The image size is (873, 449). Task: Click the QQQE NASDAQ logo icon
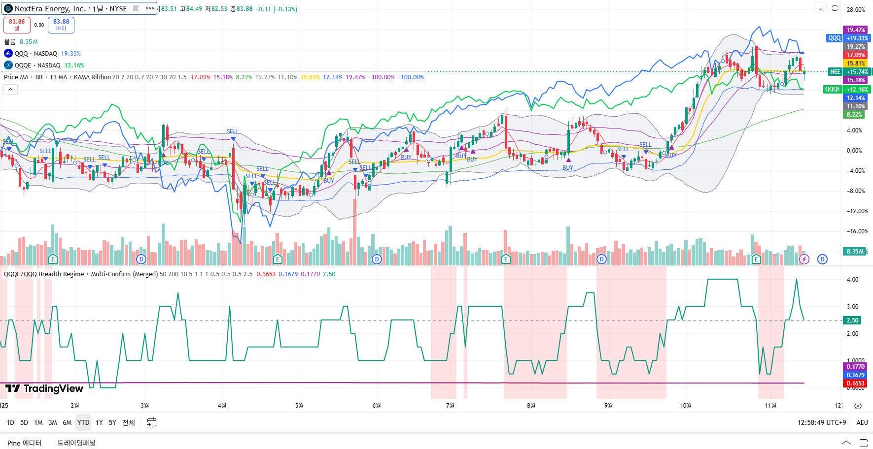pos(8,65)
